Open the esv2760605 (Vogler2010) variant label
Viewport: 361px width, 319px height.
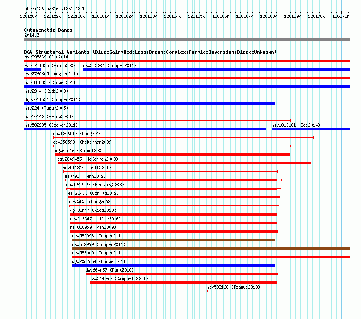52,74
